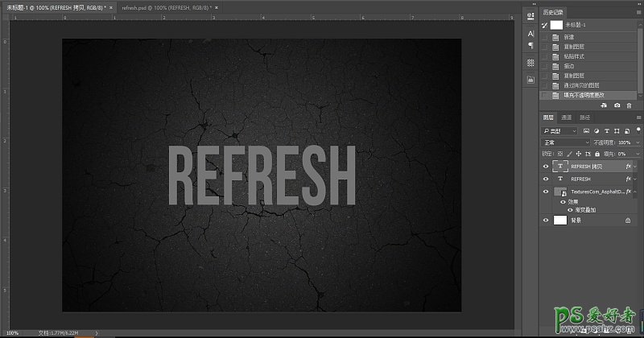Create new document from current state icon
This screenshot has width=644, height=338.
(605, 105)
